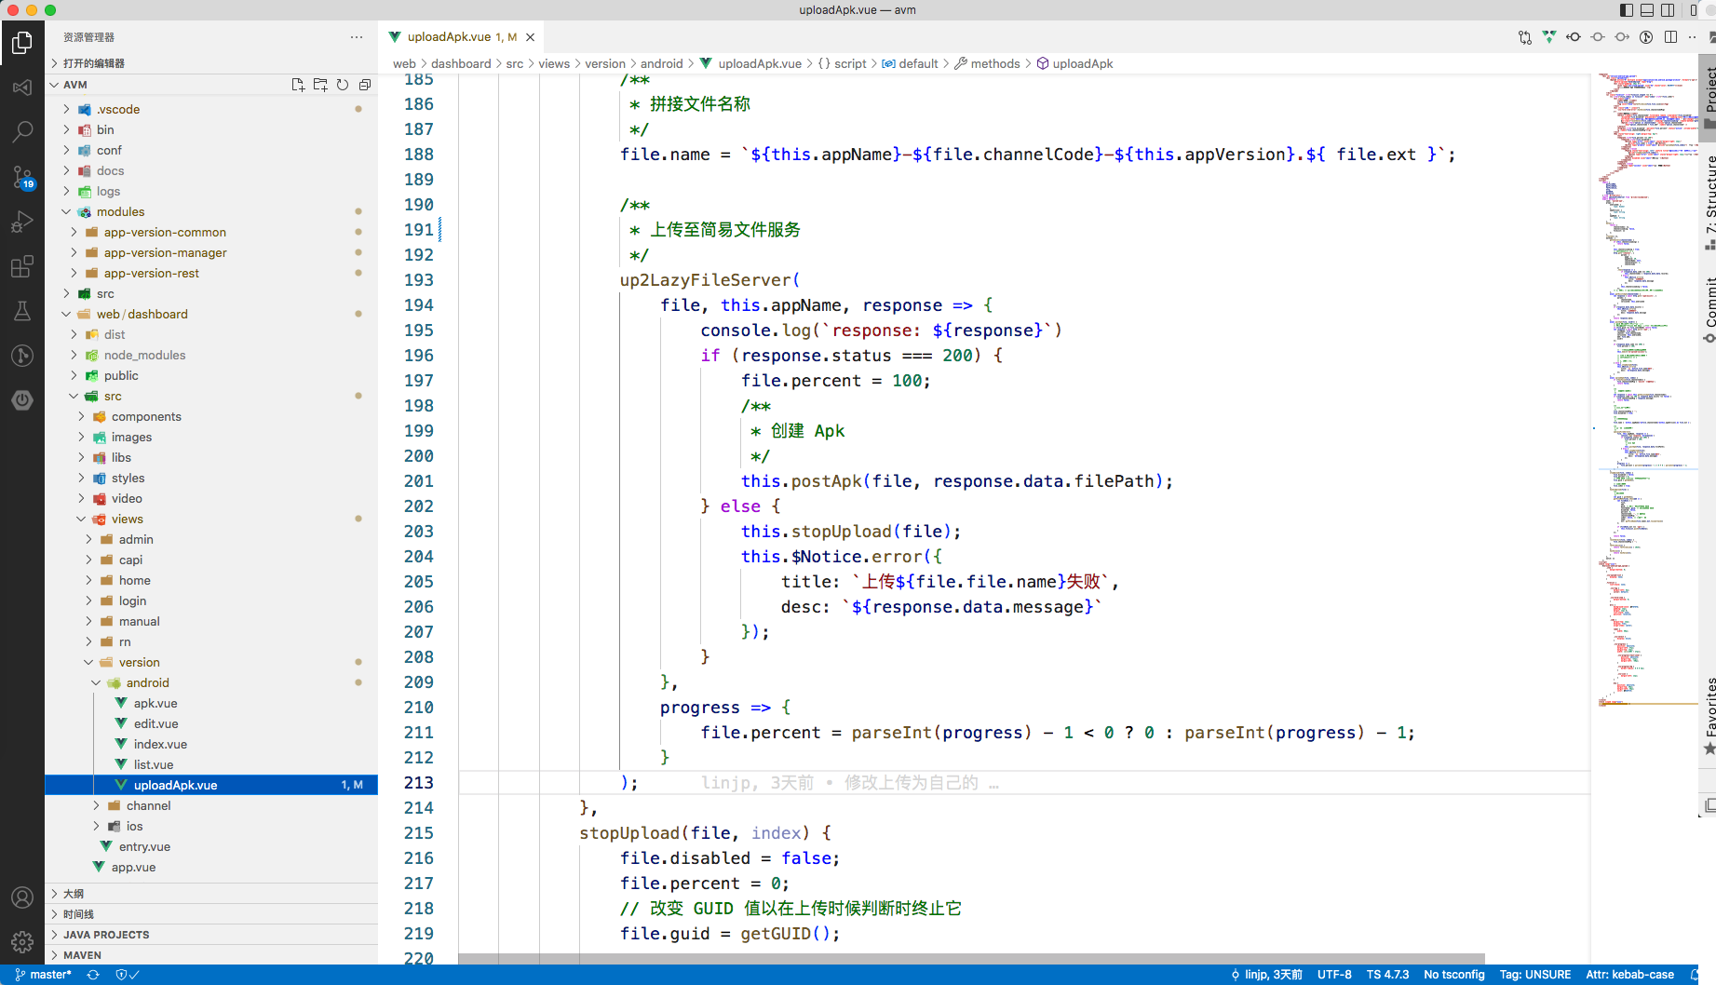Click UTF-8 encoding in status bar
This screenshot has width=1716, height=985.
point(1333,975)
